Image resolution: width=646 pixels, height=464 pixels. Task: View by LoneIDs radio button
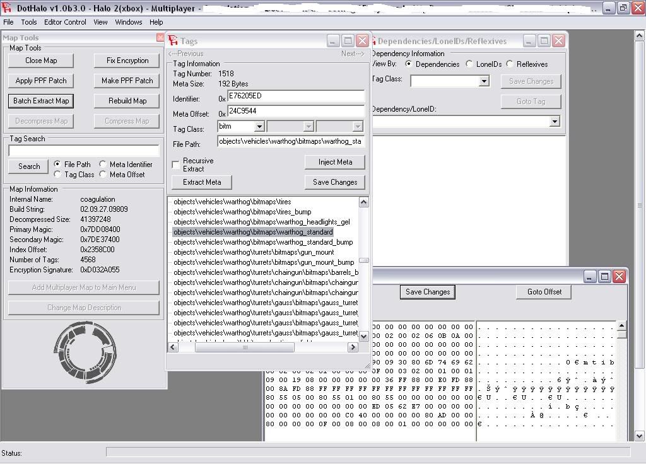point(469,64)
